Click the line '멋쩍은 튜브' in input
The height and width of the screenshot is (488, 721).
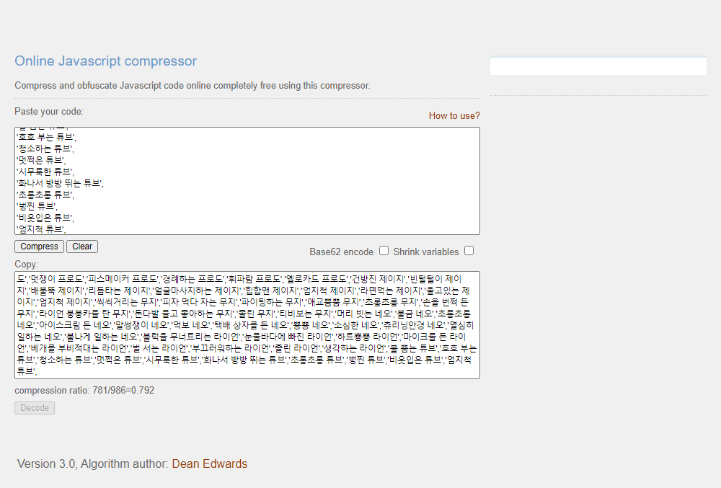pyautogui.click(x=41, y=160)
